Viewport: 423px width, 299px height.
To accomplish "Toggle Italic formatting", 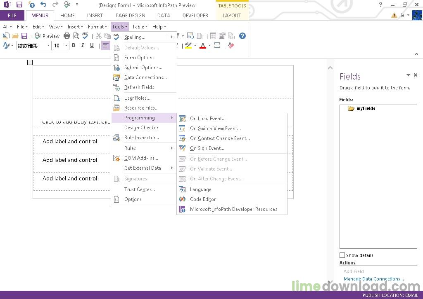I will point(83,45).
